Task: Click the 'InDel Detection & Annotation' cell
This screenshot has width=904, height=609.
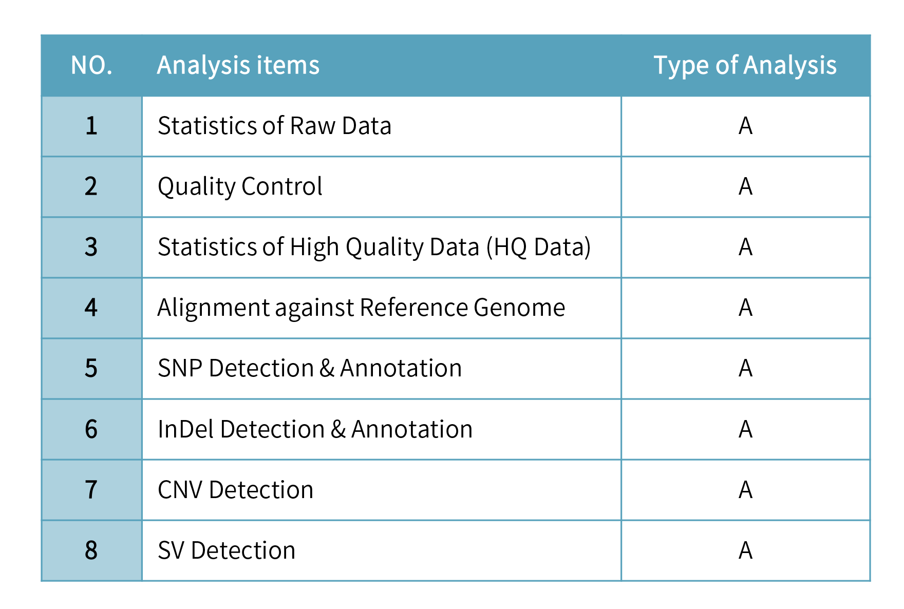Action: (315, 429)
